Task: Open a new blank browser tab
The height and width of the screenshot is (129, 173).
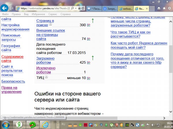Action: click(x=152, y=9)
